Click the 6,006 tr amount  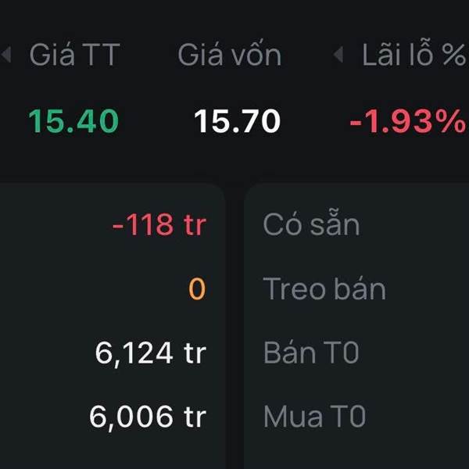[x=148, y=417]
